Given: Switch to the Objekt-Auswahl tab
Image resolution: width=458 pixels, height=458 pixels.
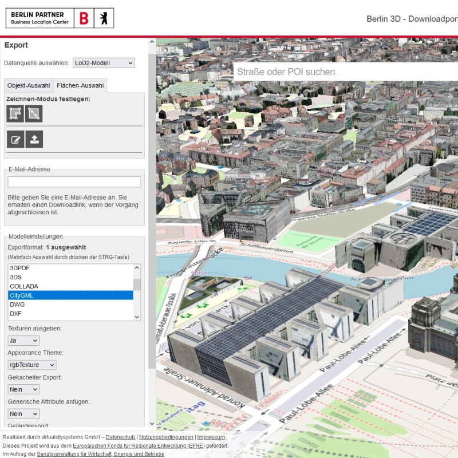Looking at the screenshot, I should click(29, 86).
